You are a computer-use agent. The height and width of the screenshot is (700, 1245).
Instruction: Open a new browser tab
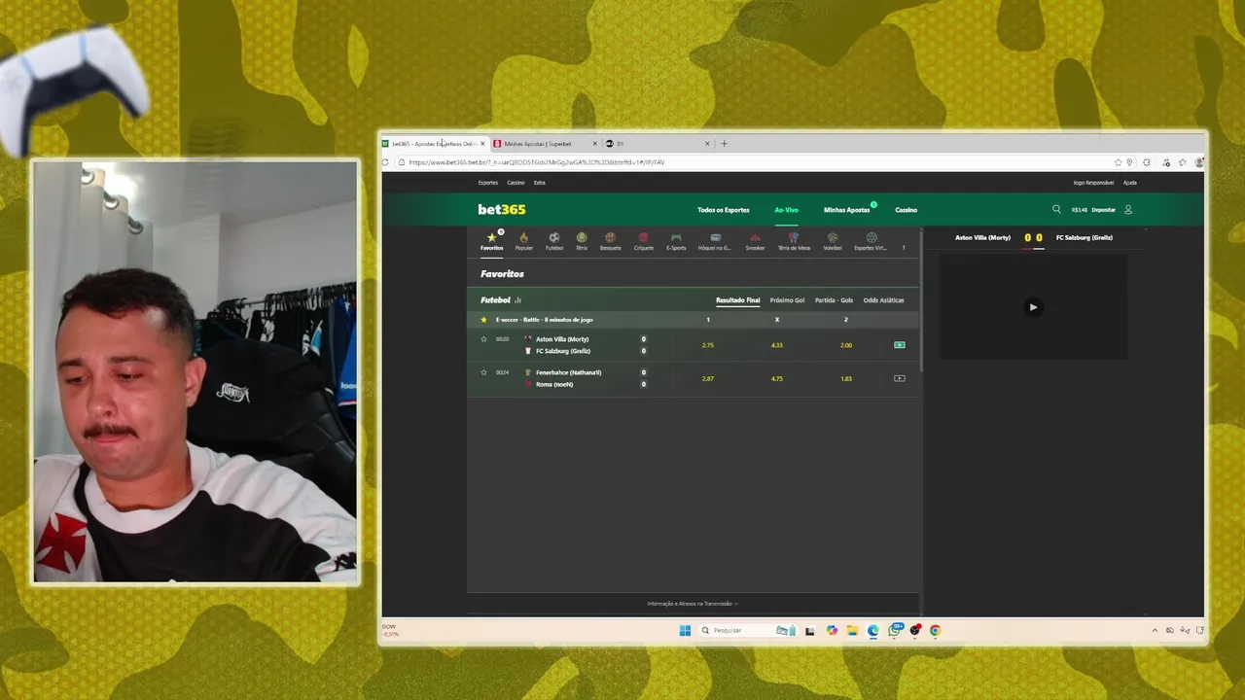click(724, 144)
